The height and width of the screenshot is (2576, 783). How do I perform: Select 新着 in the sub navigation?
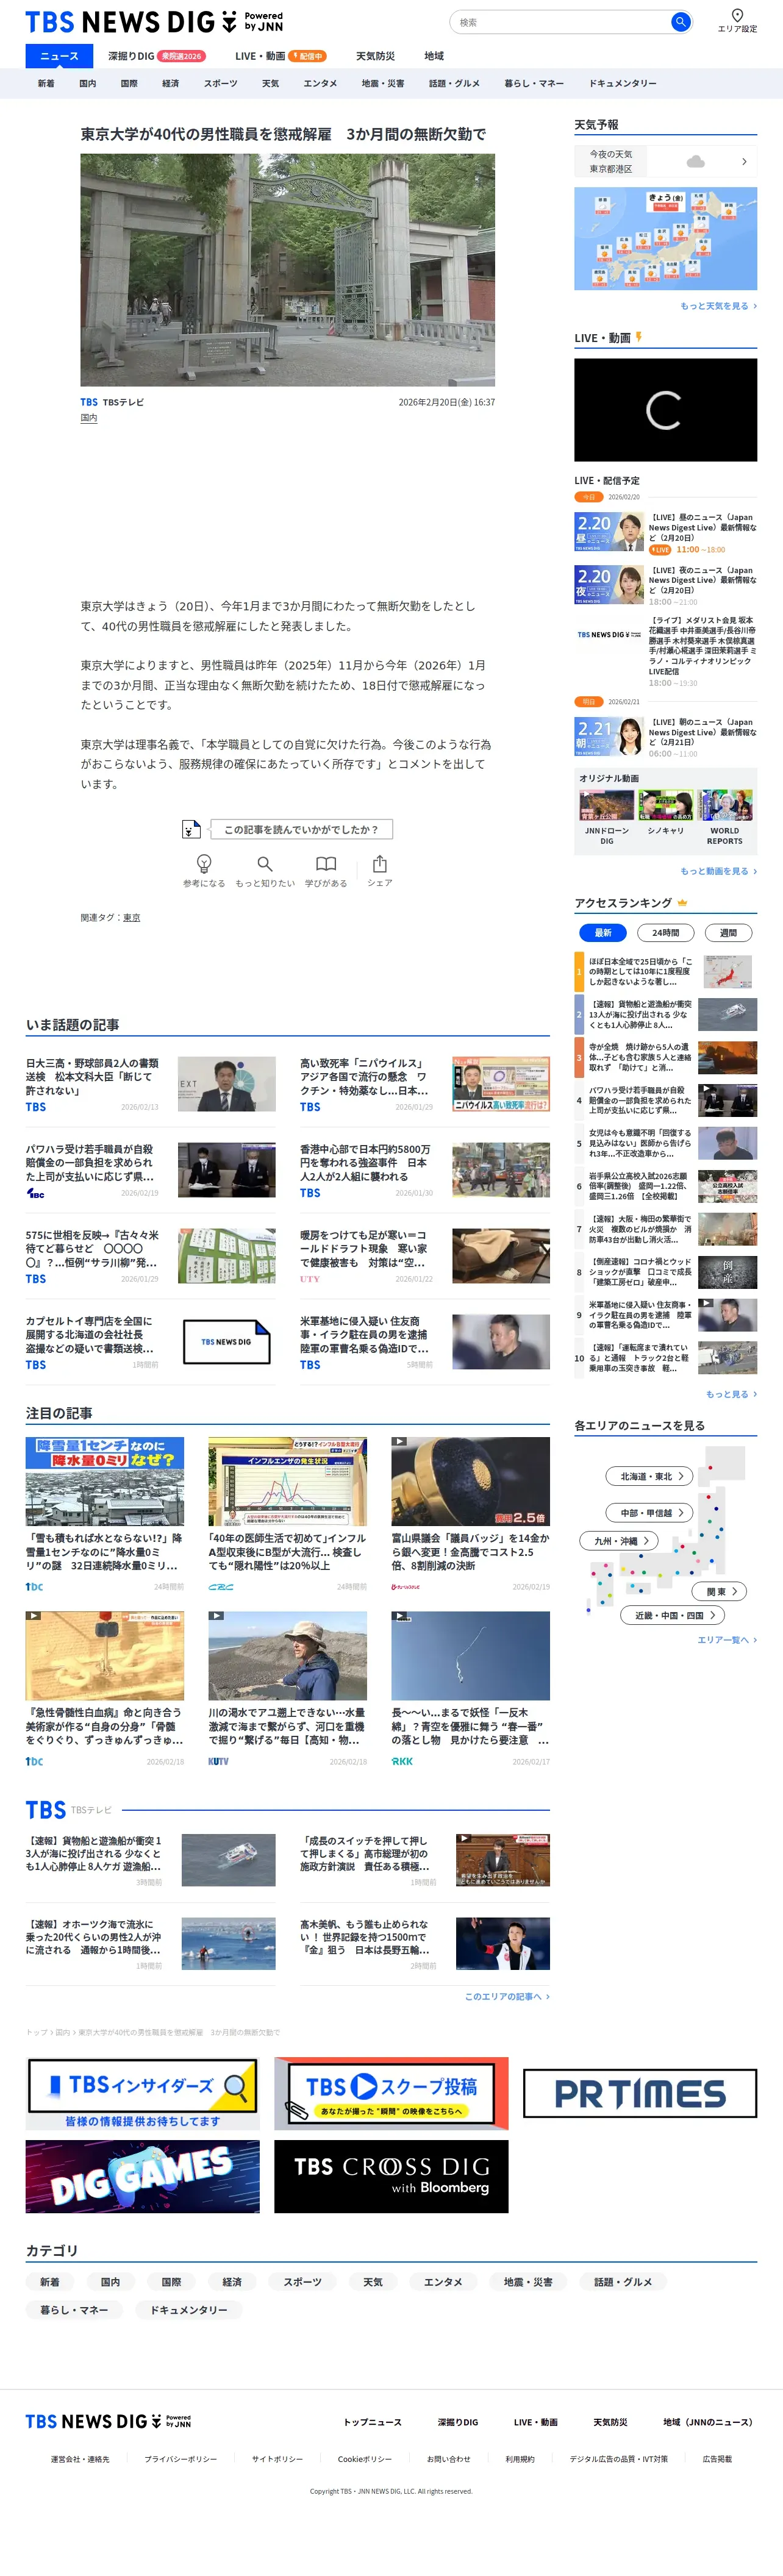(x=46, y=84)
